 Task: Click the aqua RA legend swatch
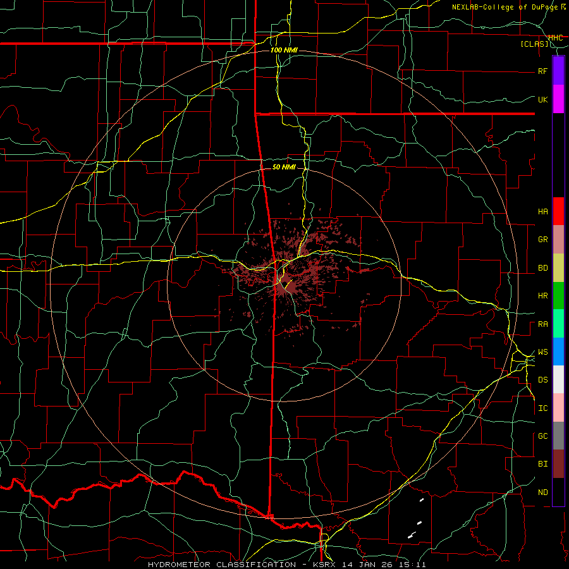point(558,324)
